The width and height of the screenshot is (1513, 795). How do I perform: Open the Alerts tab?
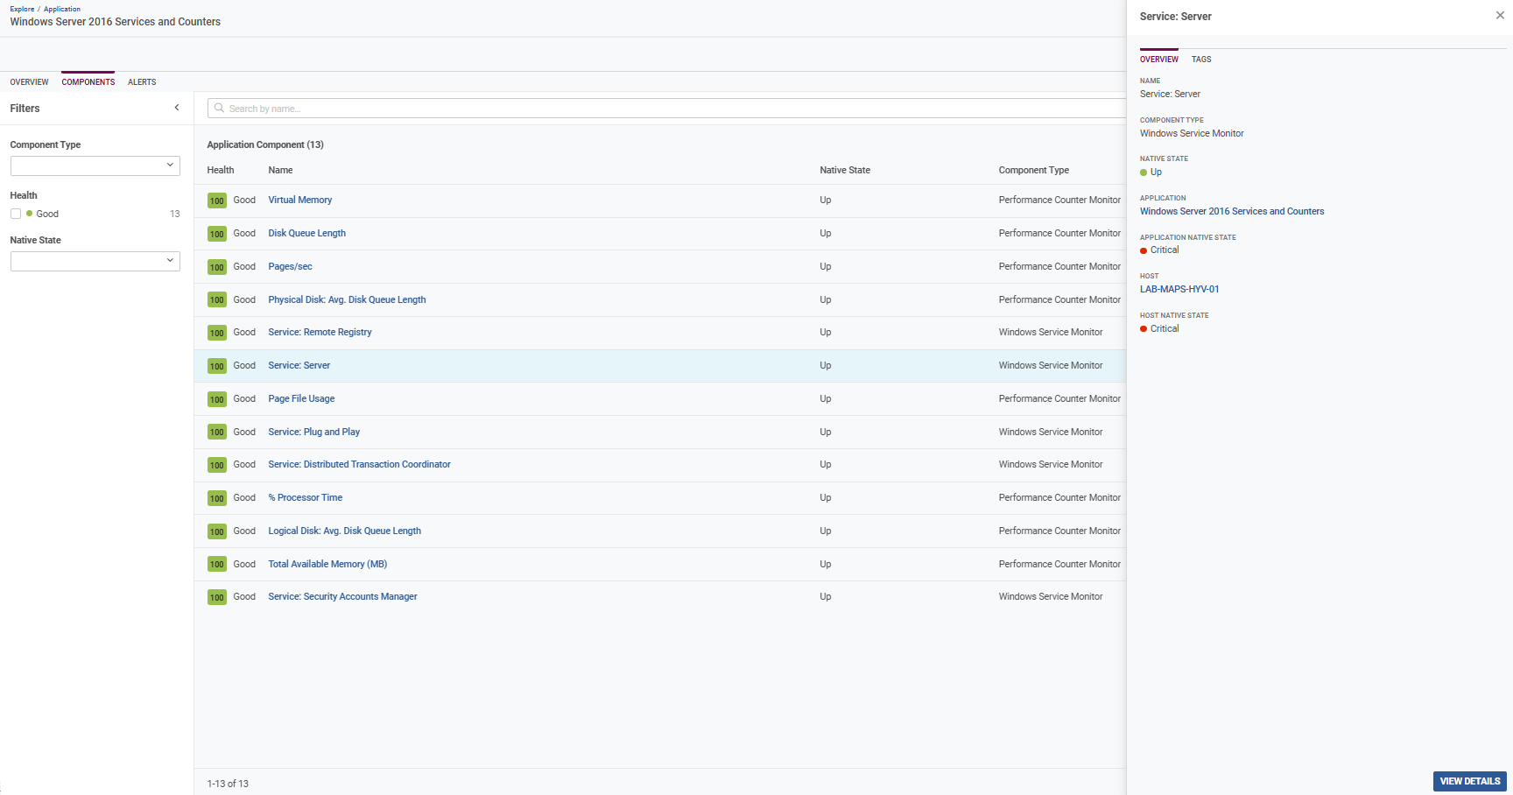pyautogui.click(x=142, y=82)
